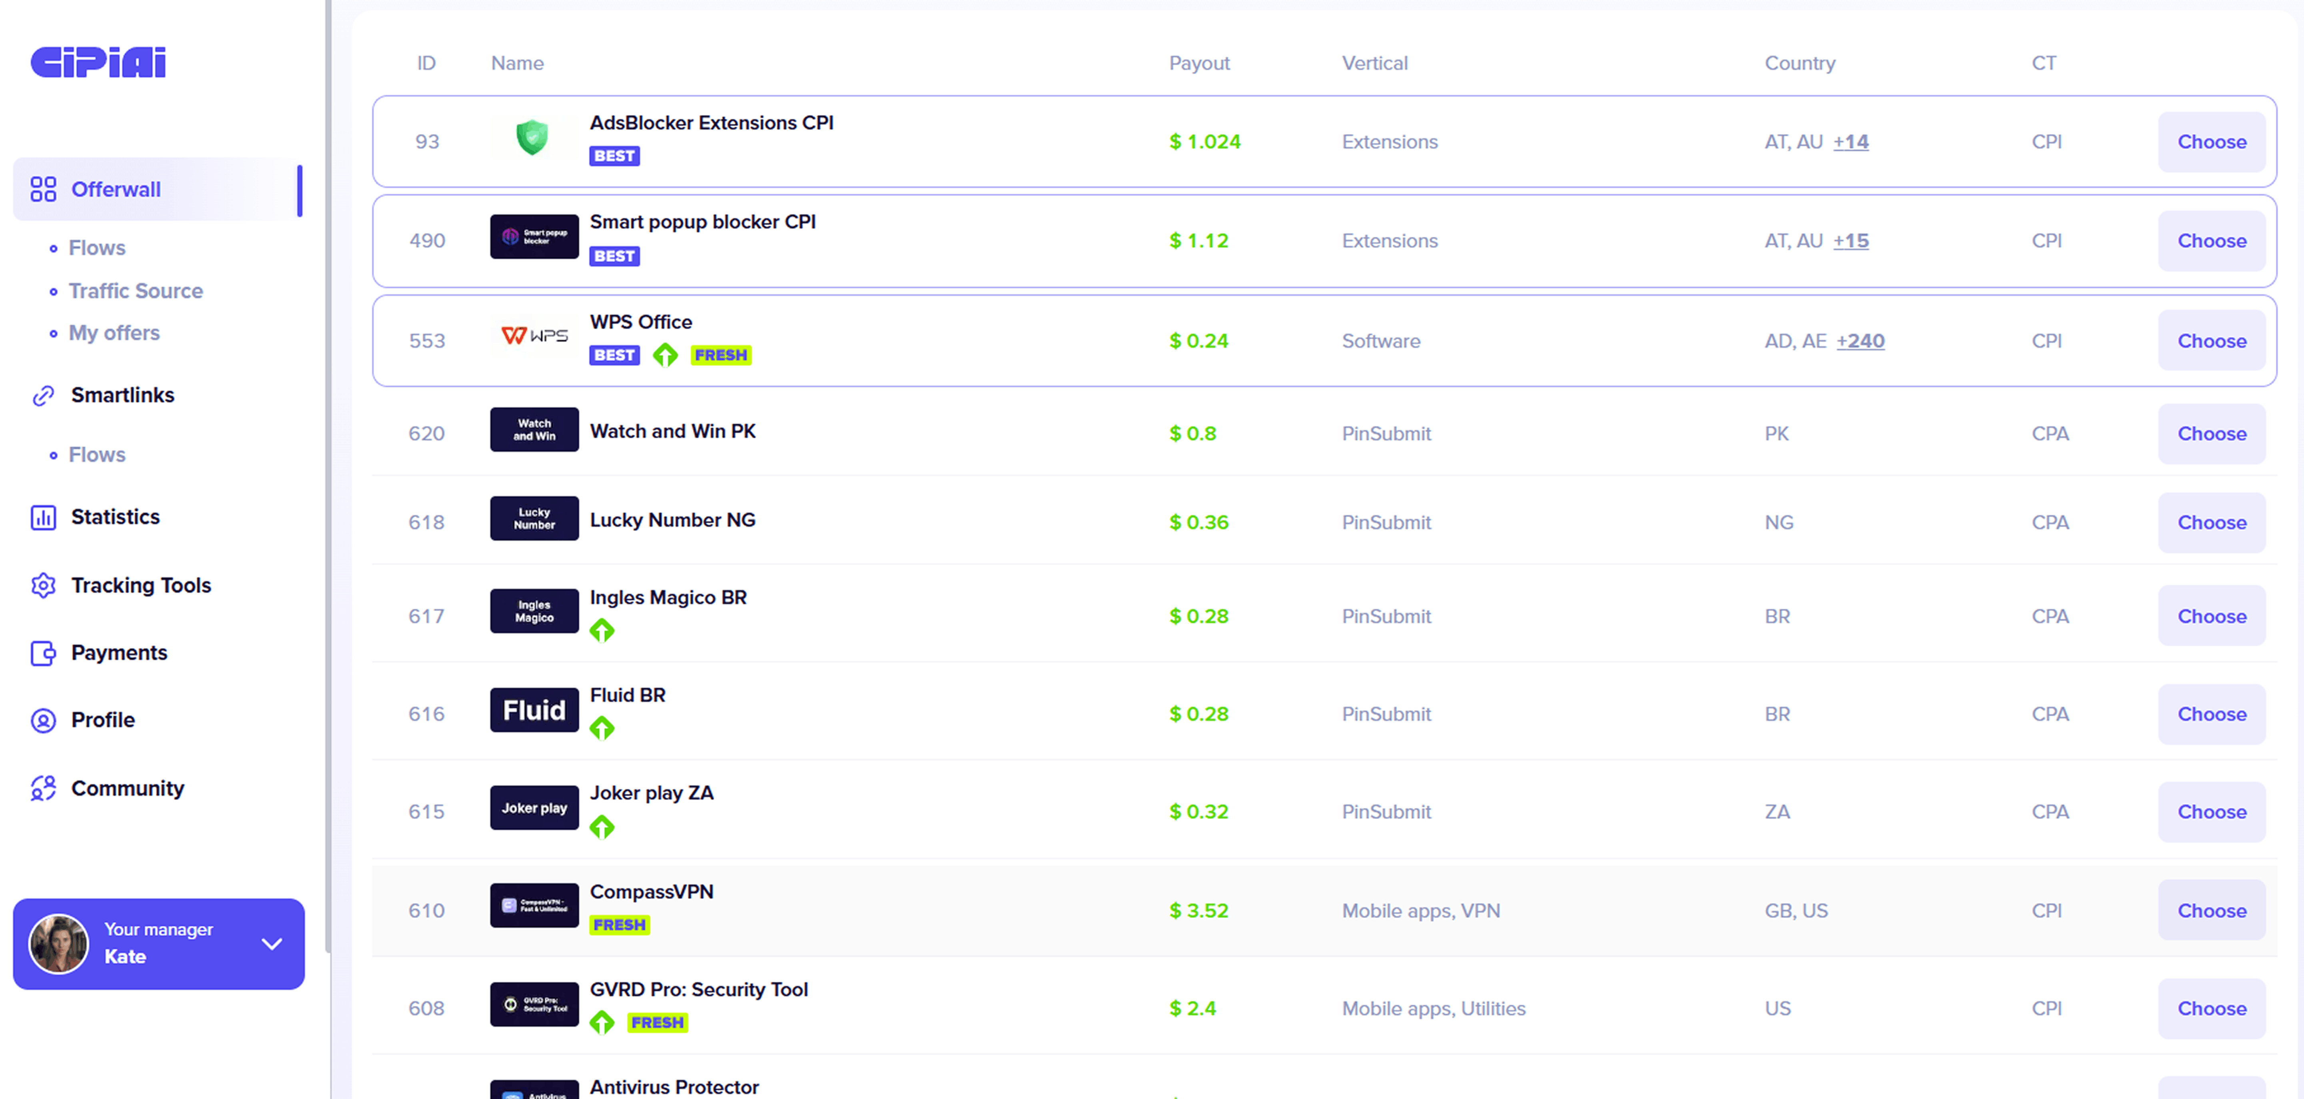Open Traffic Source submenu item
Image resolution: width=2304 pixels, height=1099 pixels.
pyautogui.click(x=136, y=291)
